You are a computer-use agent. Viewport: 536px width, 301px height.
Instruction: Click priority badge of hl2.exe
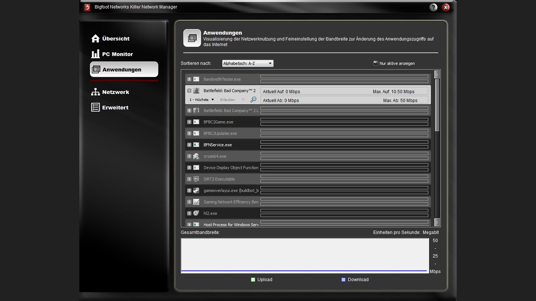pos(189,213)
